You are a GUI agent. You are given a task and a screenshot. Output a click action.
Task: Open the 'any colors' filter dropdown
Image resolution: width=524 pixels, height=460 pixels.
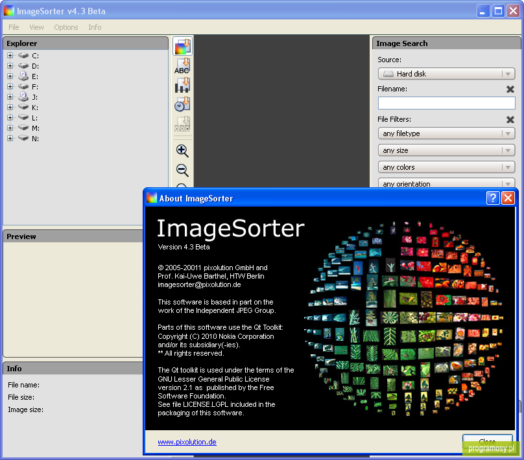pos(446,167)
